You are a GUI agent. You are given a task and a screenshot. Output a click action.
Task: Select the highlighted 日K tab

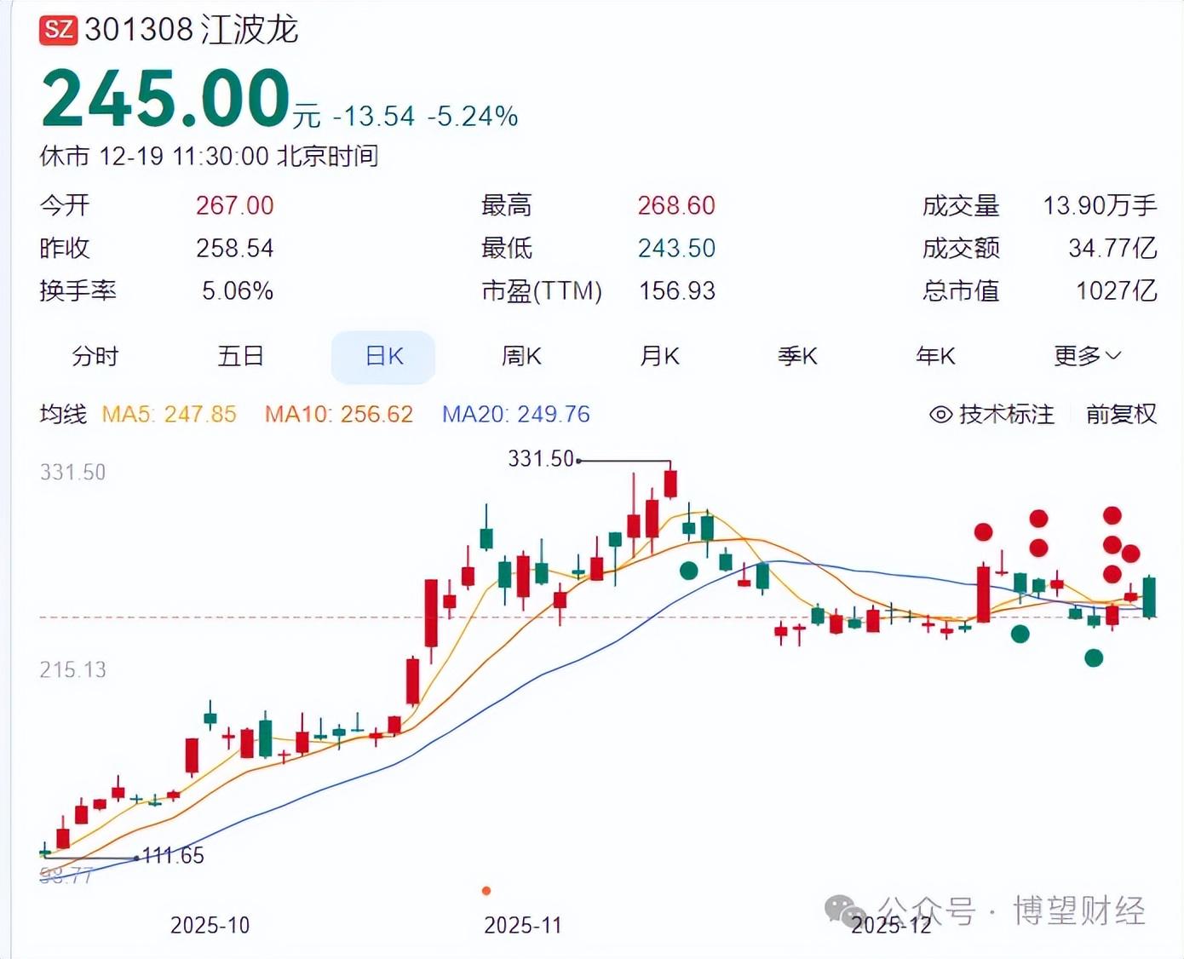383,356
